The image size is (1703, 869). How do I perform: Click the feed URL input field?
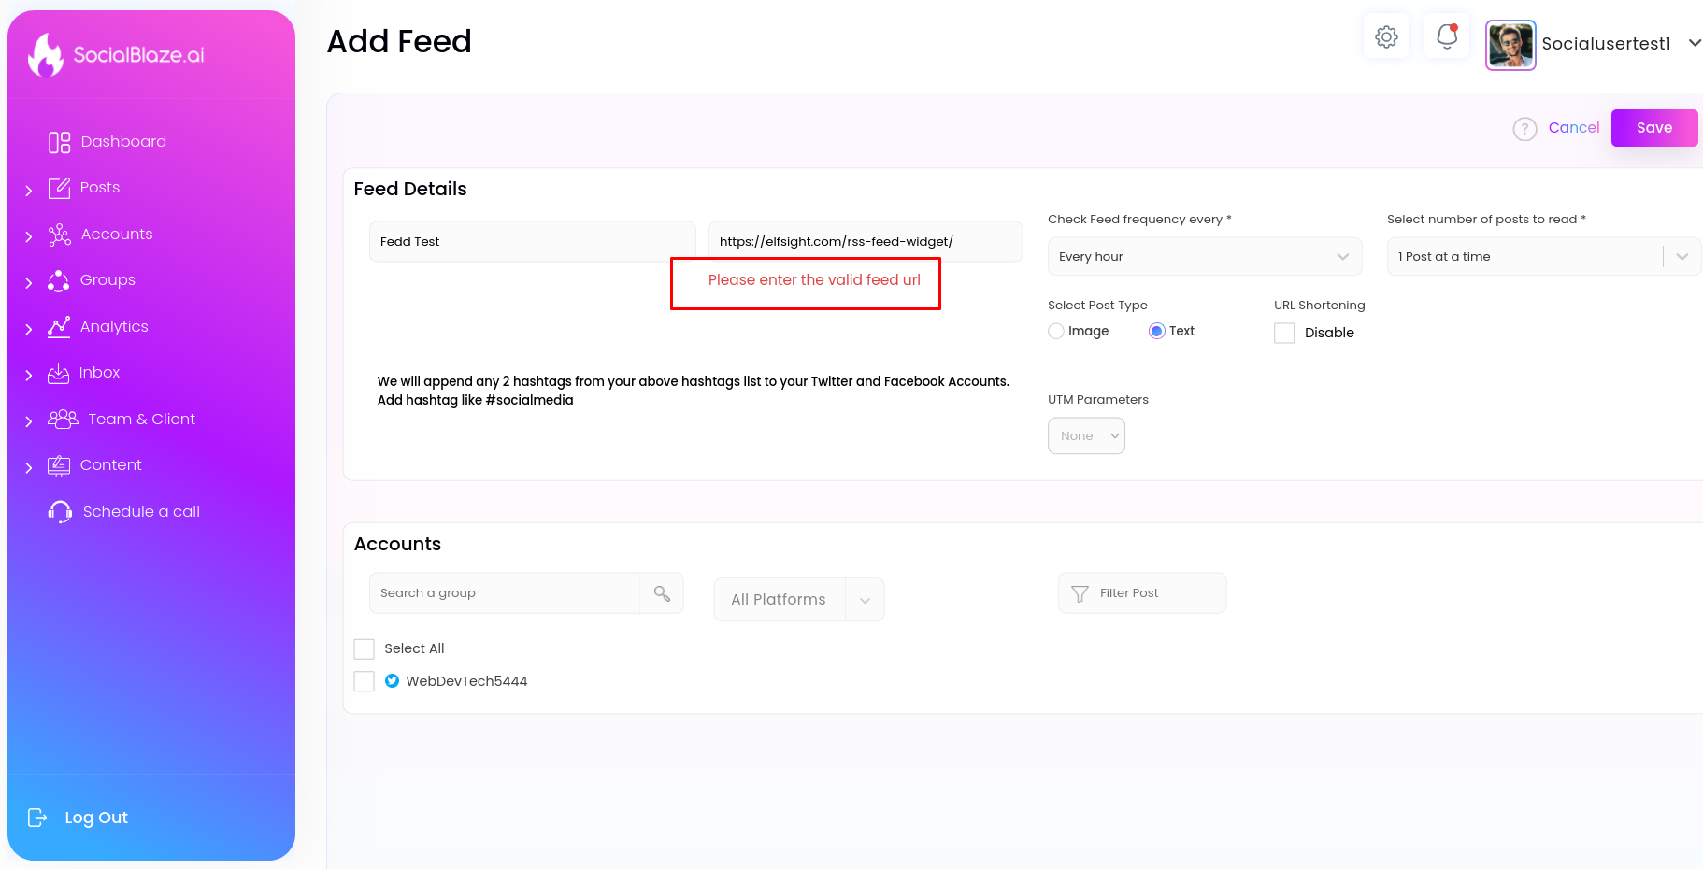tap(866, 241)
